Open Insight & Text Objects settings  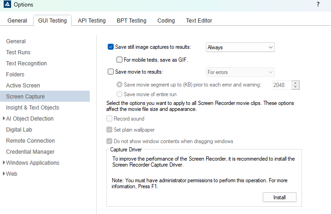click(x=33, y=108)
